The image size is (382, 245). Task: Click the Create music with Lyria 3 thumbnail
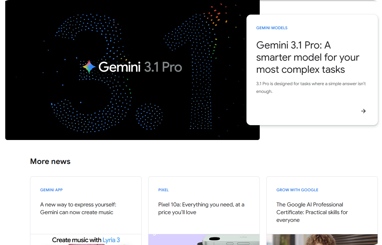coord(86,239)
